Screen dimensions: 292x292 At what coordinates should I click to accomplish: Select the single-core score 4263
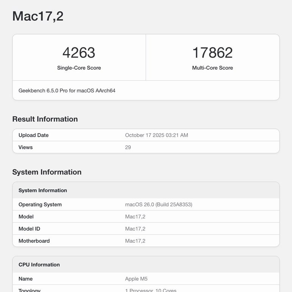click(79, 53)
